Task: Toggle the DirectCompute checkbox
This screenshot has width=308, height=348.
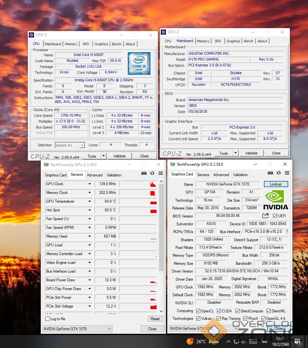Action: tap(238, 311)
